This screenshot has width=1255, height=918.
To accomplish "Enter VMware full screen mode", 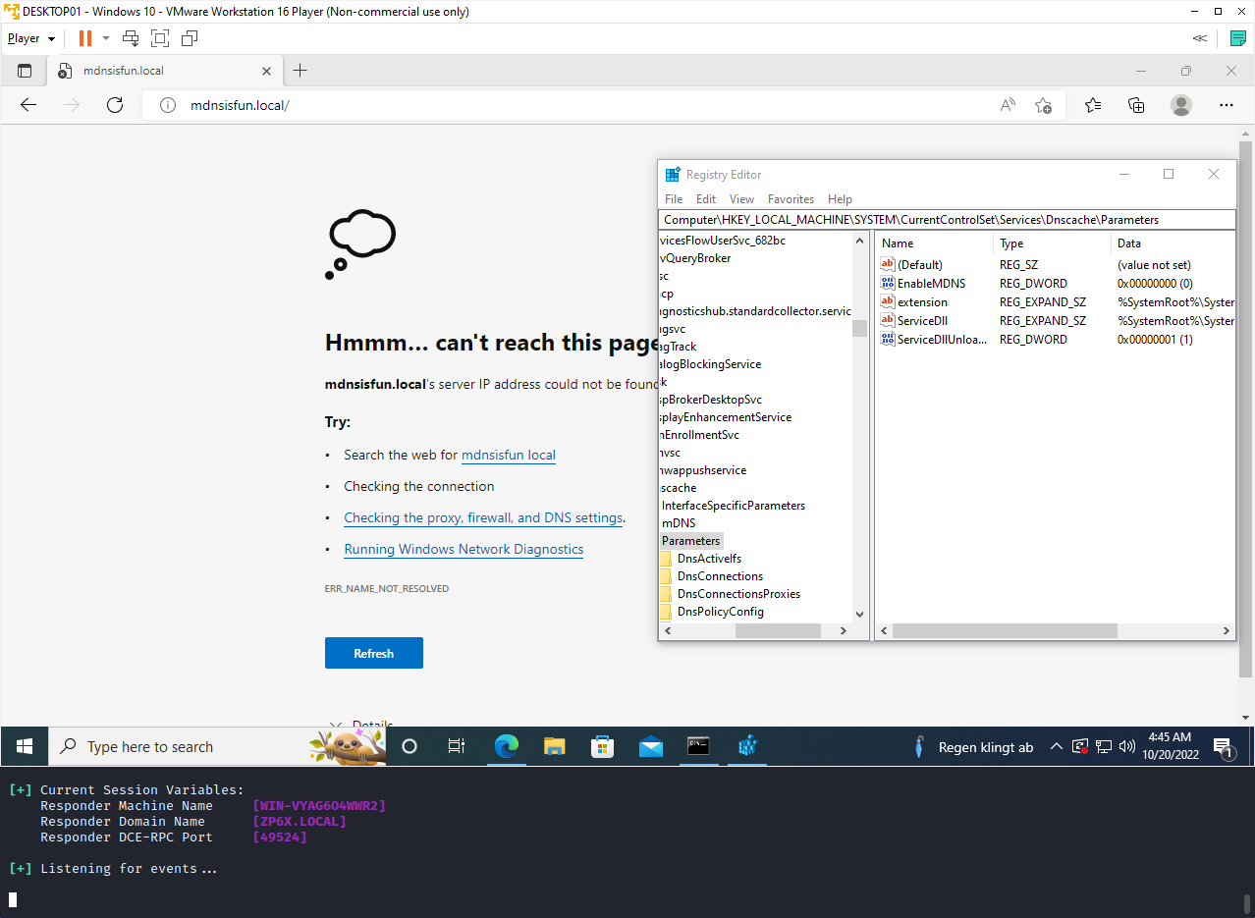I will click(160, 38).
